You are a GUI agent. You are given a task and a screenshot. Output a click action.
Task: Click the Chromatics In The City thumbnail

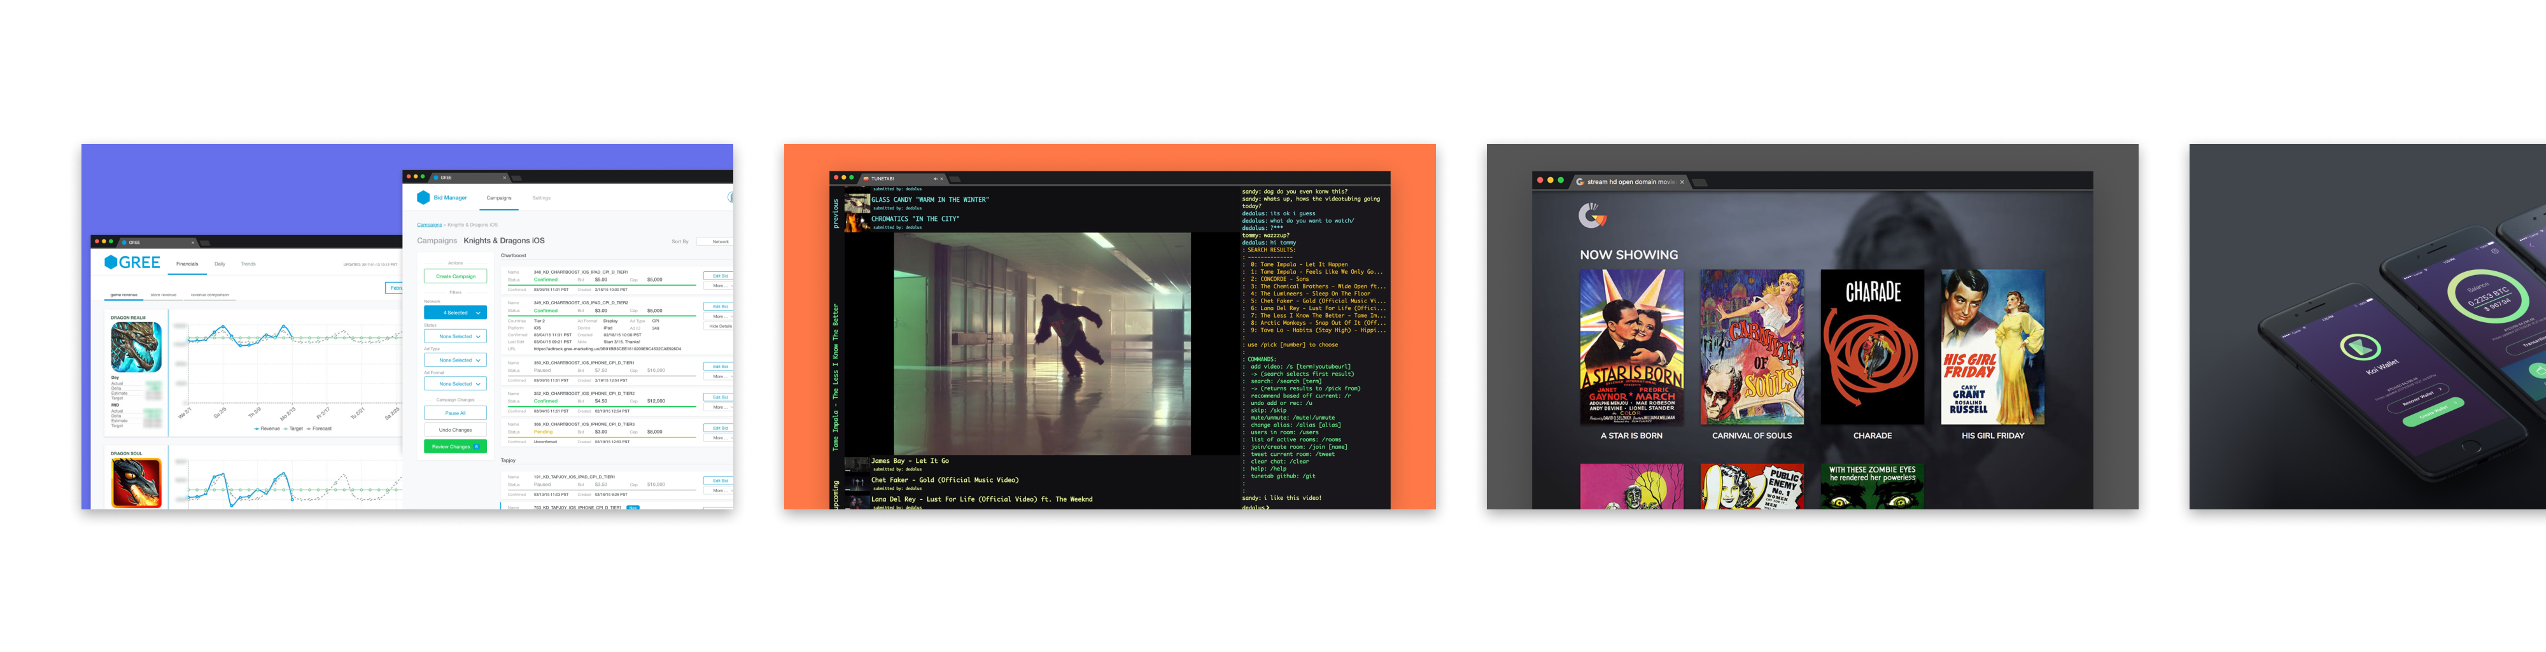coord(857,222)
